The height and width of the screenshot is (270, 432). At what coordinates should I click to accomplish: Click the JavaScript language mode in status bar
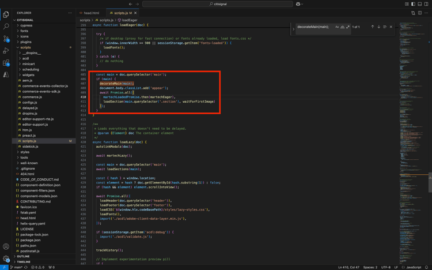coord(414,267)
